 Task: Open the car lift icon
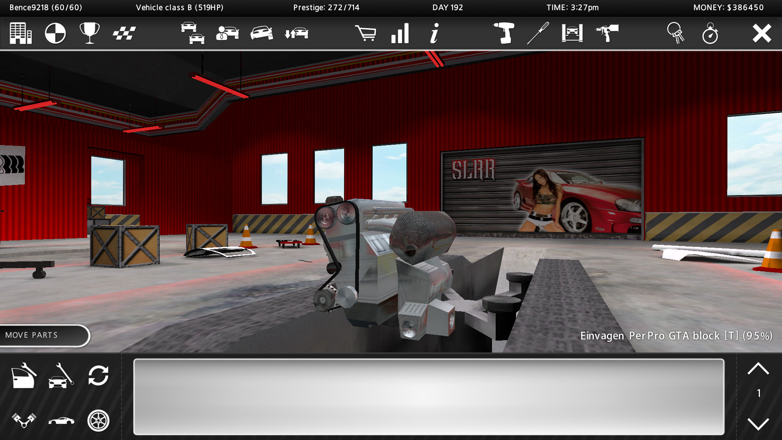tap(572, 33)
